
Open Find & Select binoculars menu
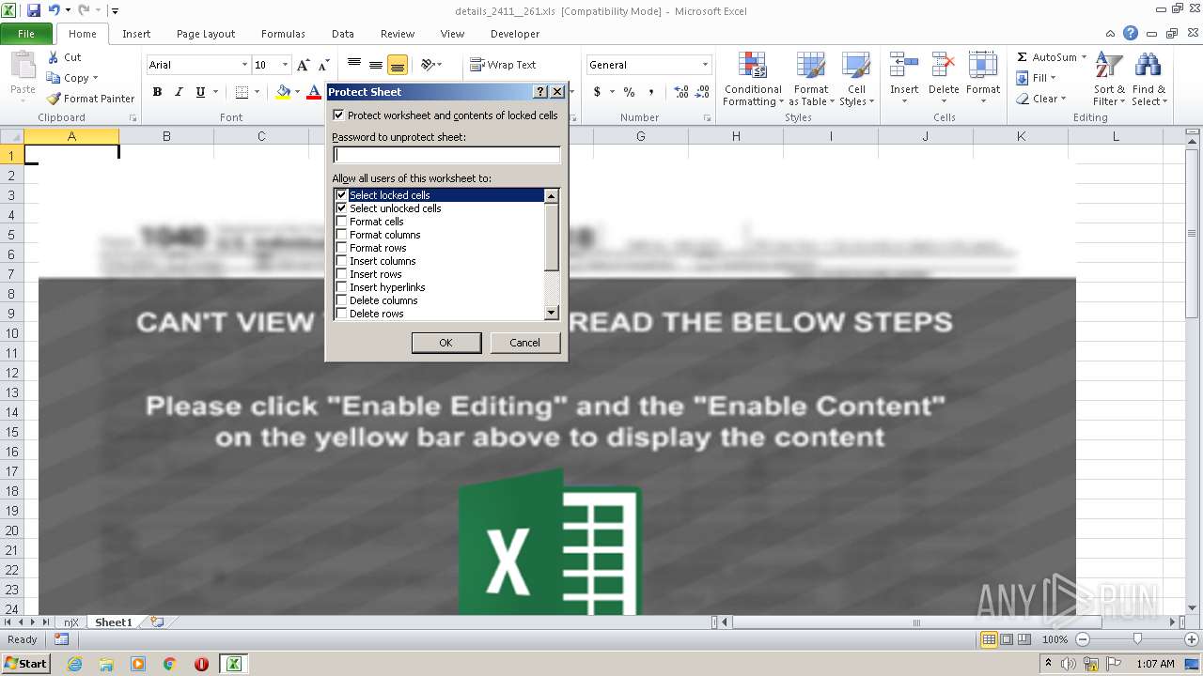(1148, 79)
